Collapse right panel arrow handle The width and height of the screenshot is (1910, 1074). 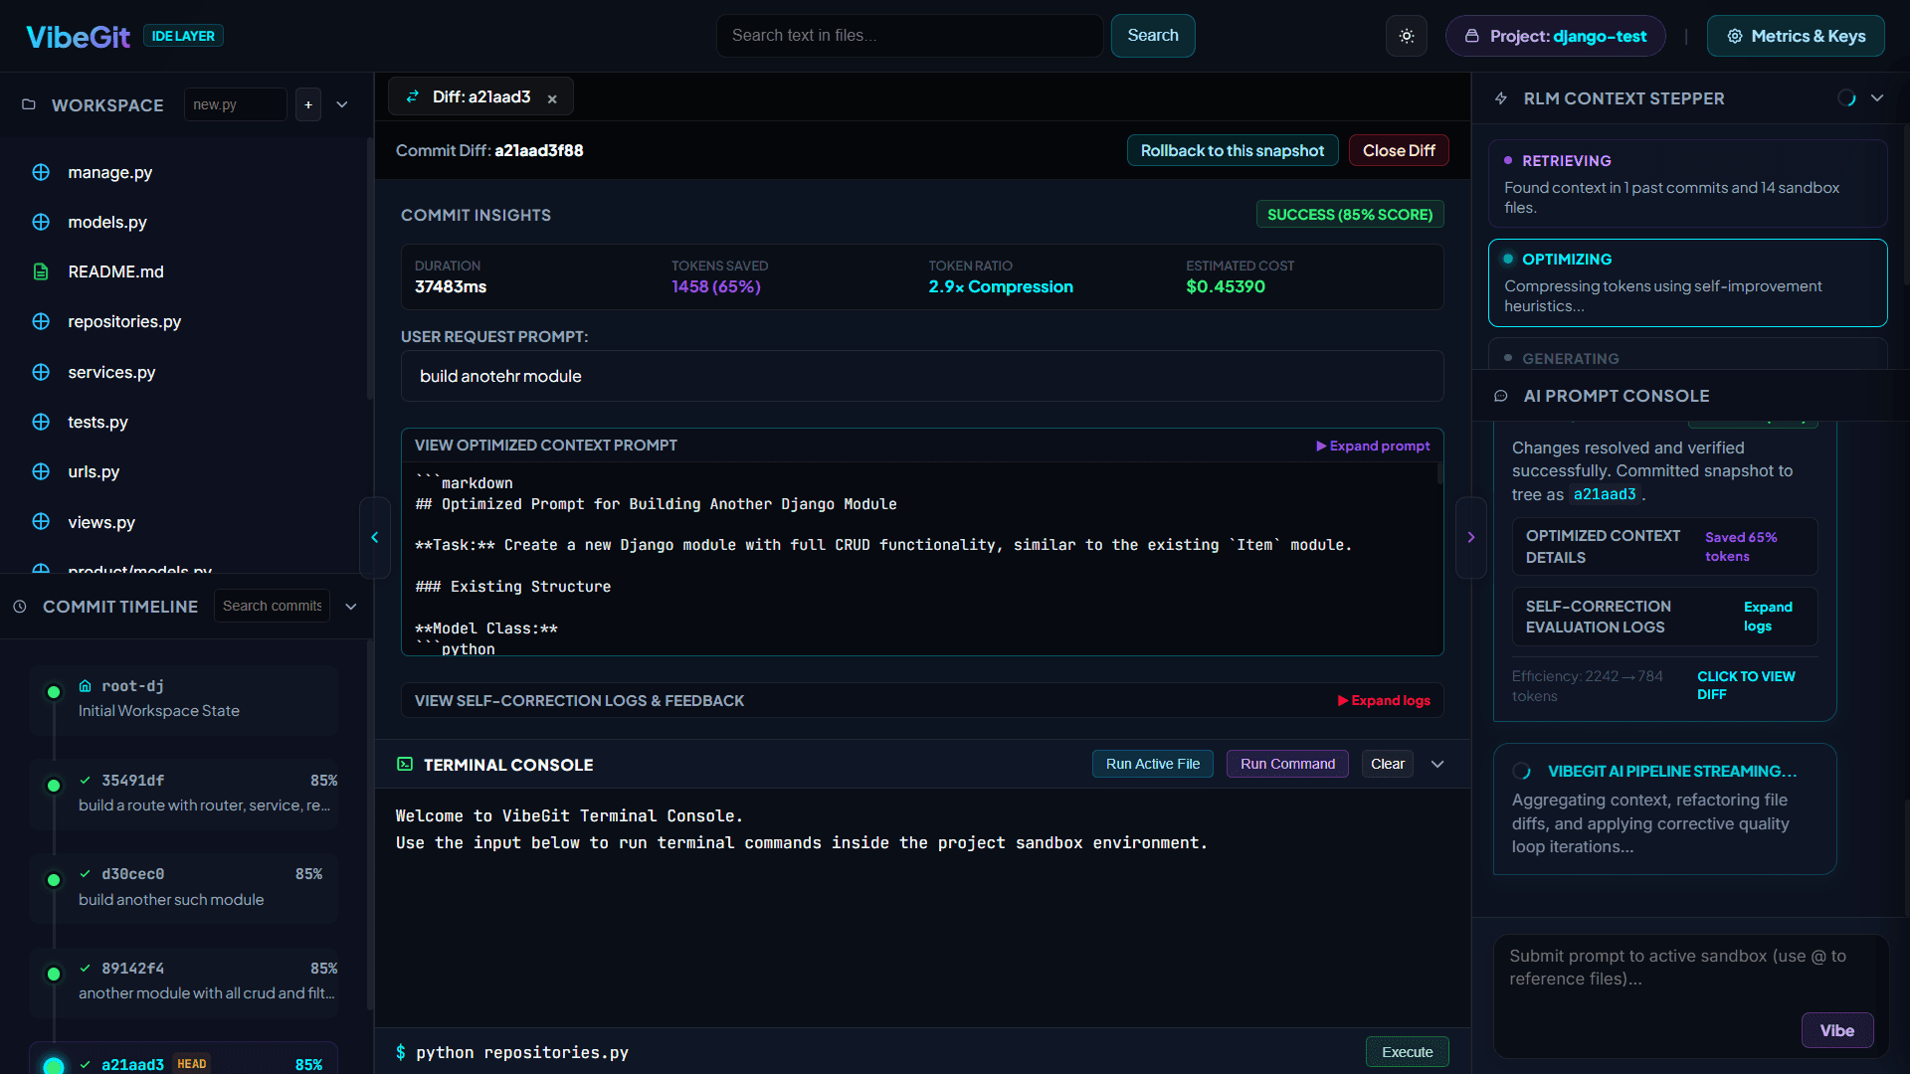(x=1471, y=537)
